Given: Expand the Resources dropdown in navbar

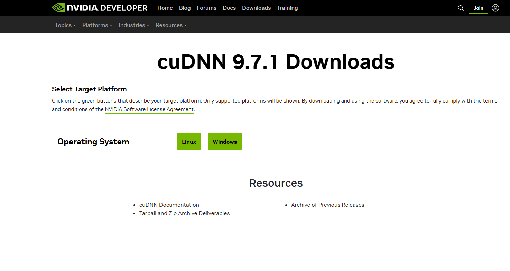Looking at the screenshot, I should tap(171, 25).
